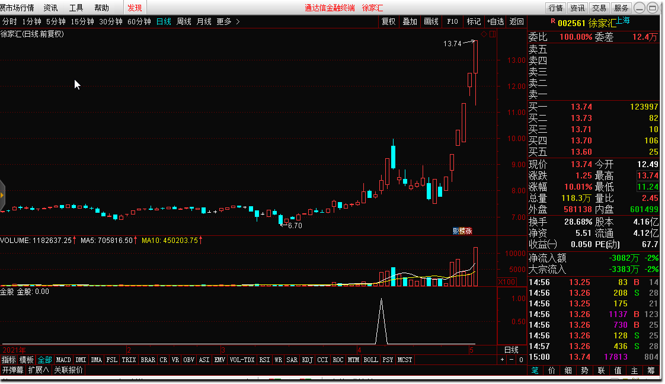Click the 交易 trading button
665x384 pixels.
pyautogui.click(x=599, y=8)
